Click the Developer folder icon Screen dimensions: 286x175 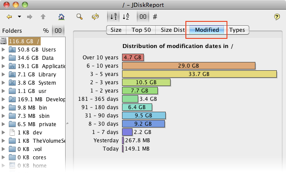point(12,99)
